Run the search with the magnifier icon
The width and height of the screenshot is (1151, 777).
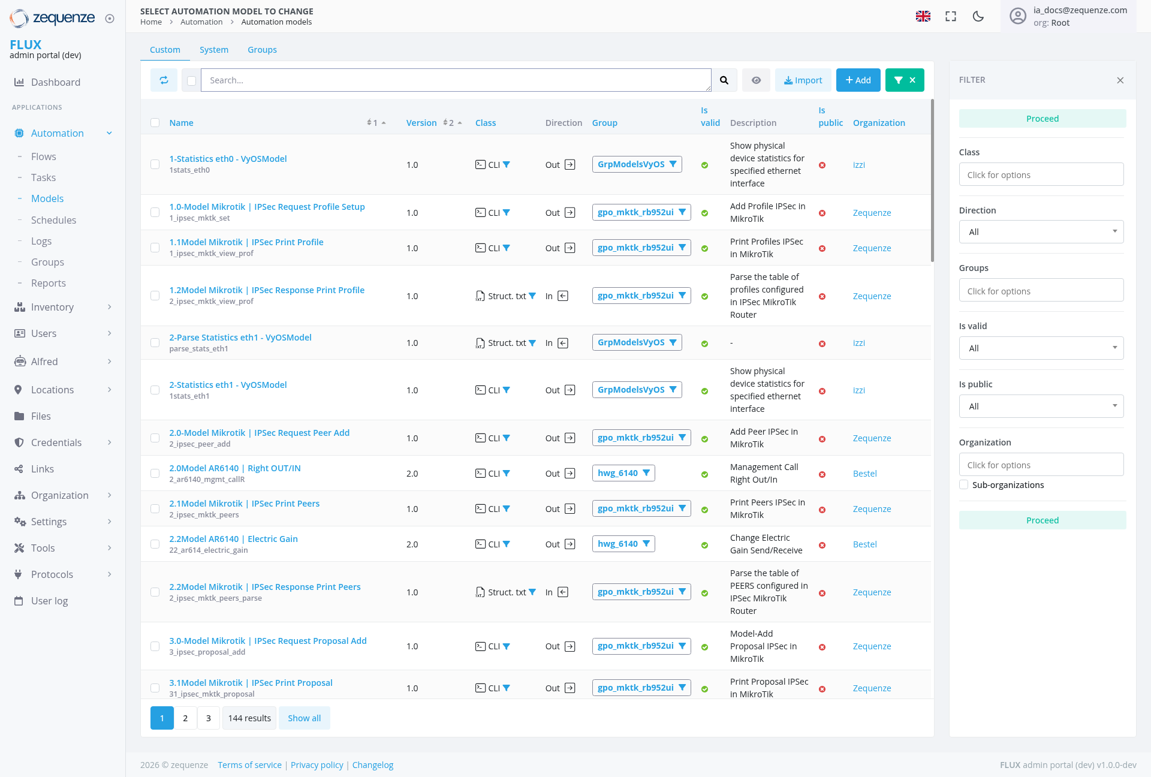click(725, 80)
